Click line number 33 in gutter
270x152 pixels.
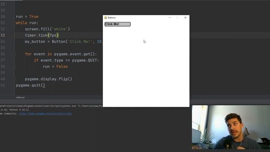[x=3, y=35]
